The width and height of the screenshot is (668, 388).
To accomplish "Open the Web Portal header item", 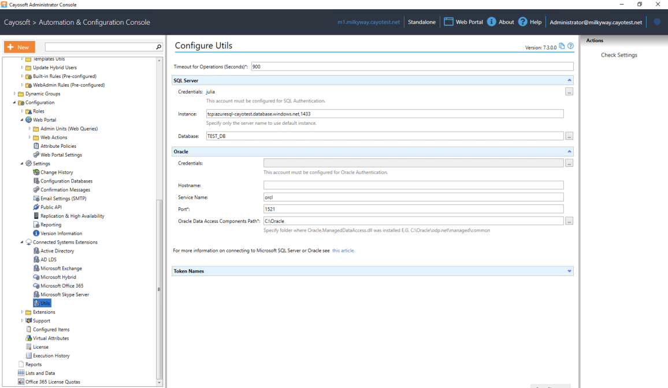I will tap(469, 22).
